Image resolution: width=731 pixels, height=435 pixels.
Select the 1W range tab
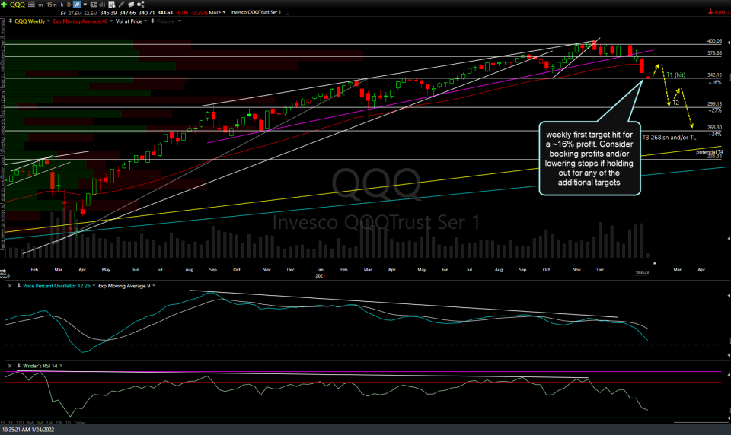pyautogui.click(x=59, y=423)
